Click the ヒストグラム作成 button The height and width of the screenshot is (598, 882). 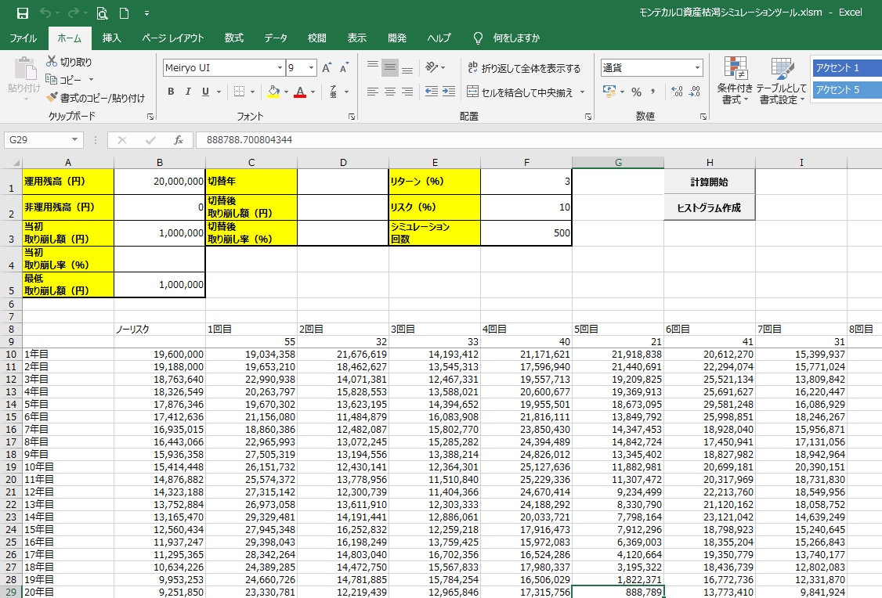click(710, 207)
